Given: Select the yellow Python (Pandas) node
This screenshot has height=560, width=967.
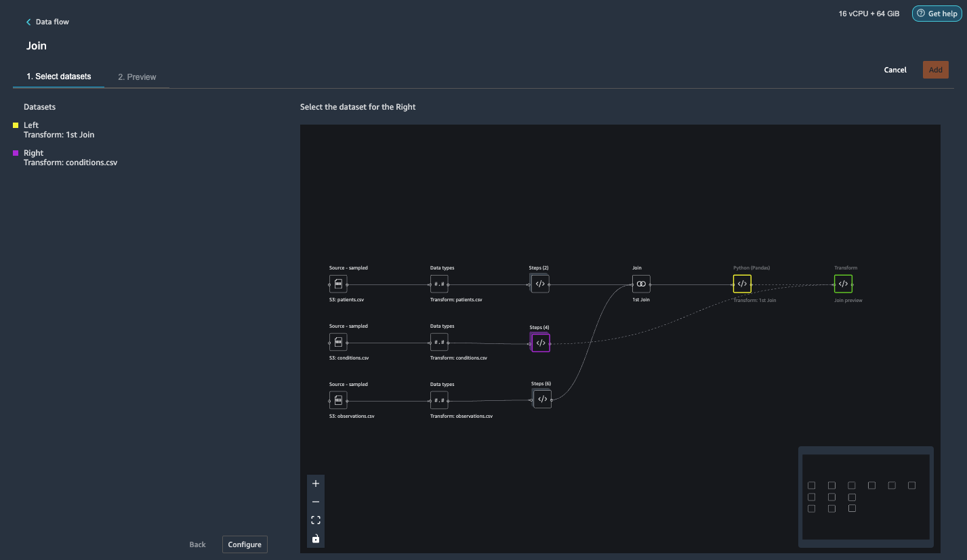Looking at the screenshot, I should (x=742, y=284).
